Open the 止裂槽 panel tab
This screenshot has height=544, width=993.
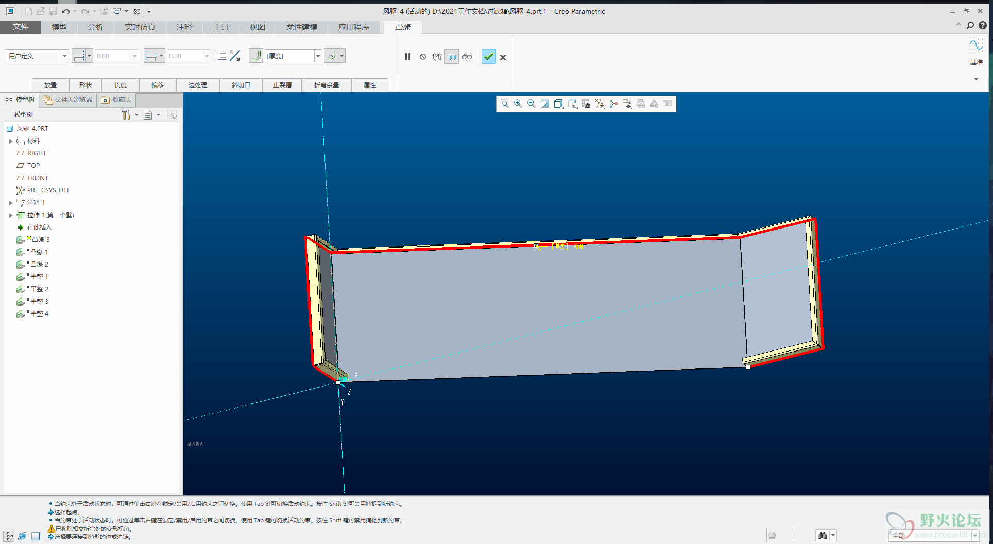pyautogui.click(x=282, y=85)
